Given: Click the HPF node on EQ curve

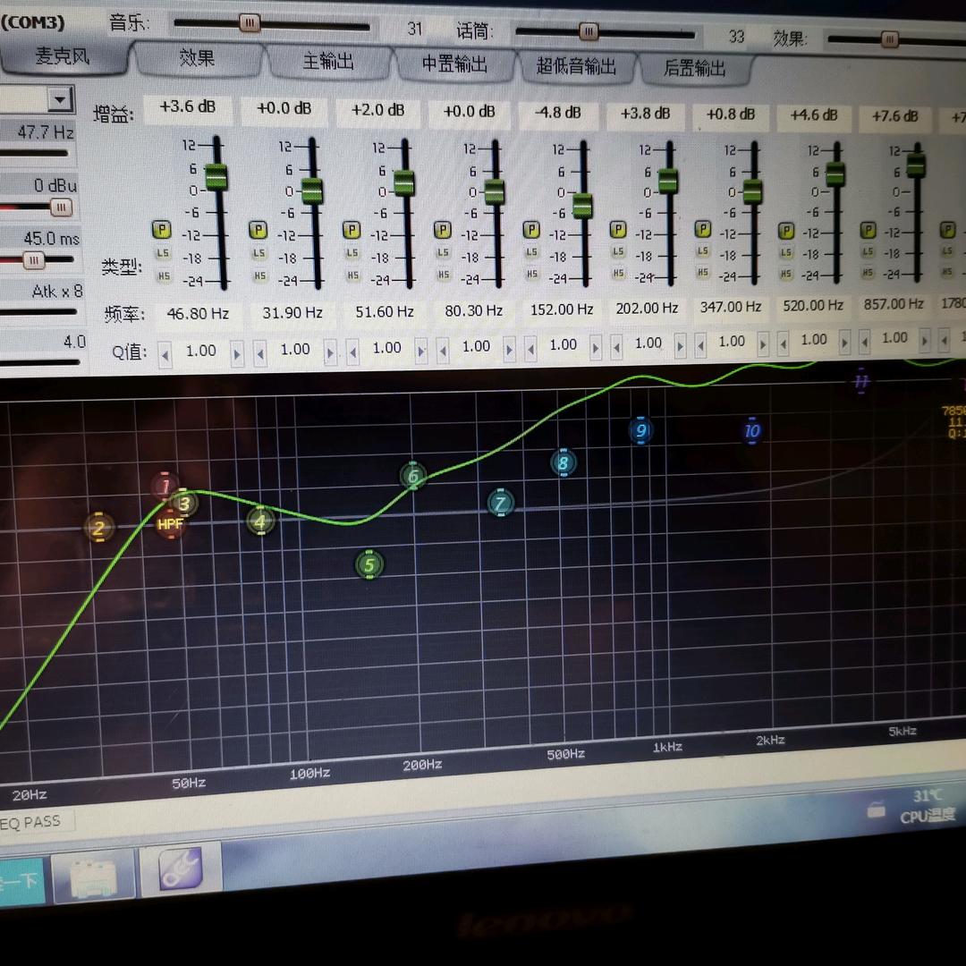Looking at the screenshot, I should (169, 524).
